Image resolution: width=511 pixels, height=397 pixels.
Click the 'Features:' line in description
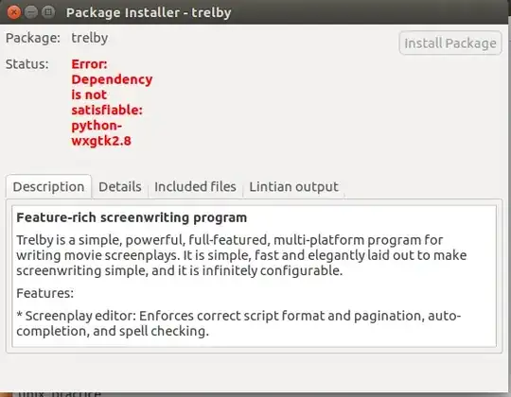(x=45, y=293)
